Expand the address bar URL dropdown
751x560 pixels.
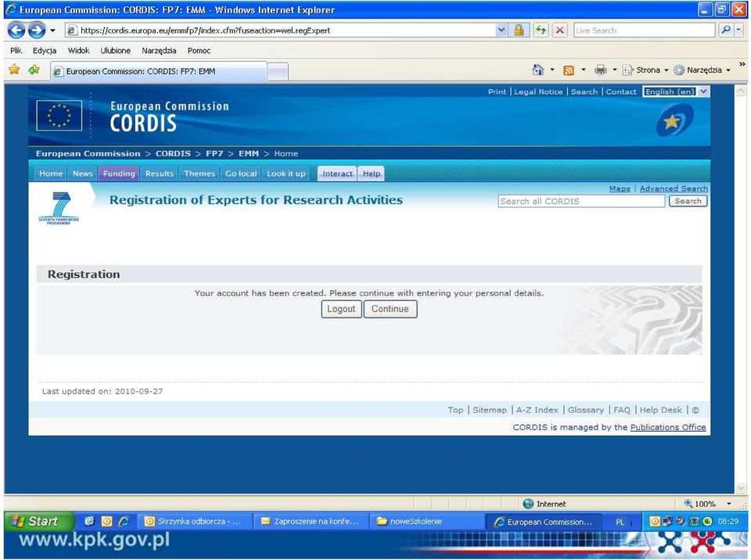point(501,31)
